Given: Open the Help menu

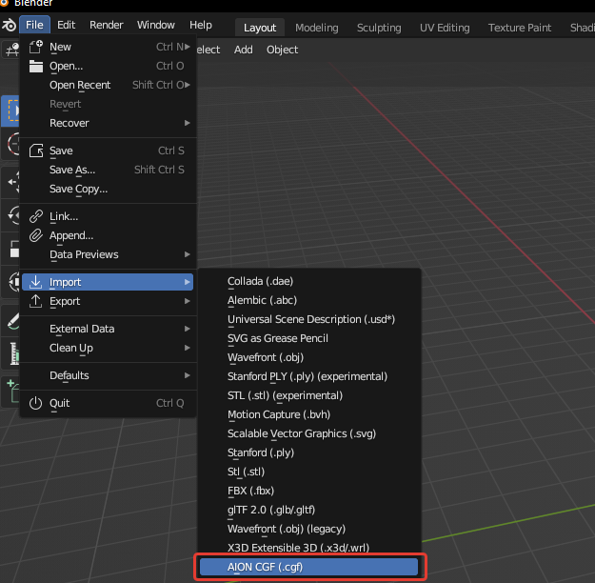Looking at the screenshot, I should pos(201,25).
